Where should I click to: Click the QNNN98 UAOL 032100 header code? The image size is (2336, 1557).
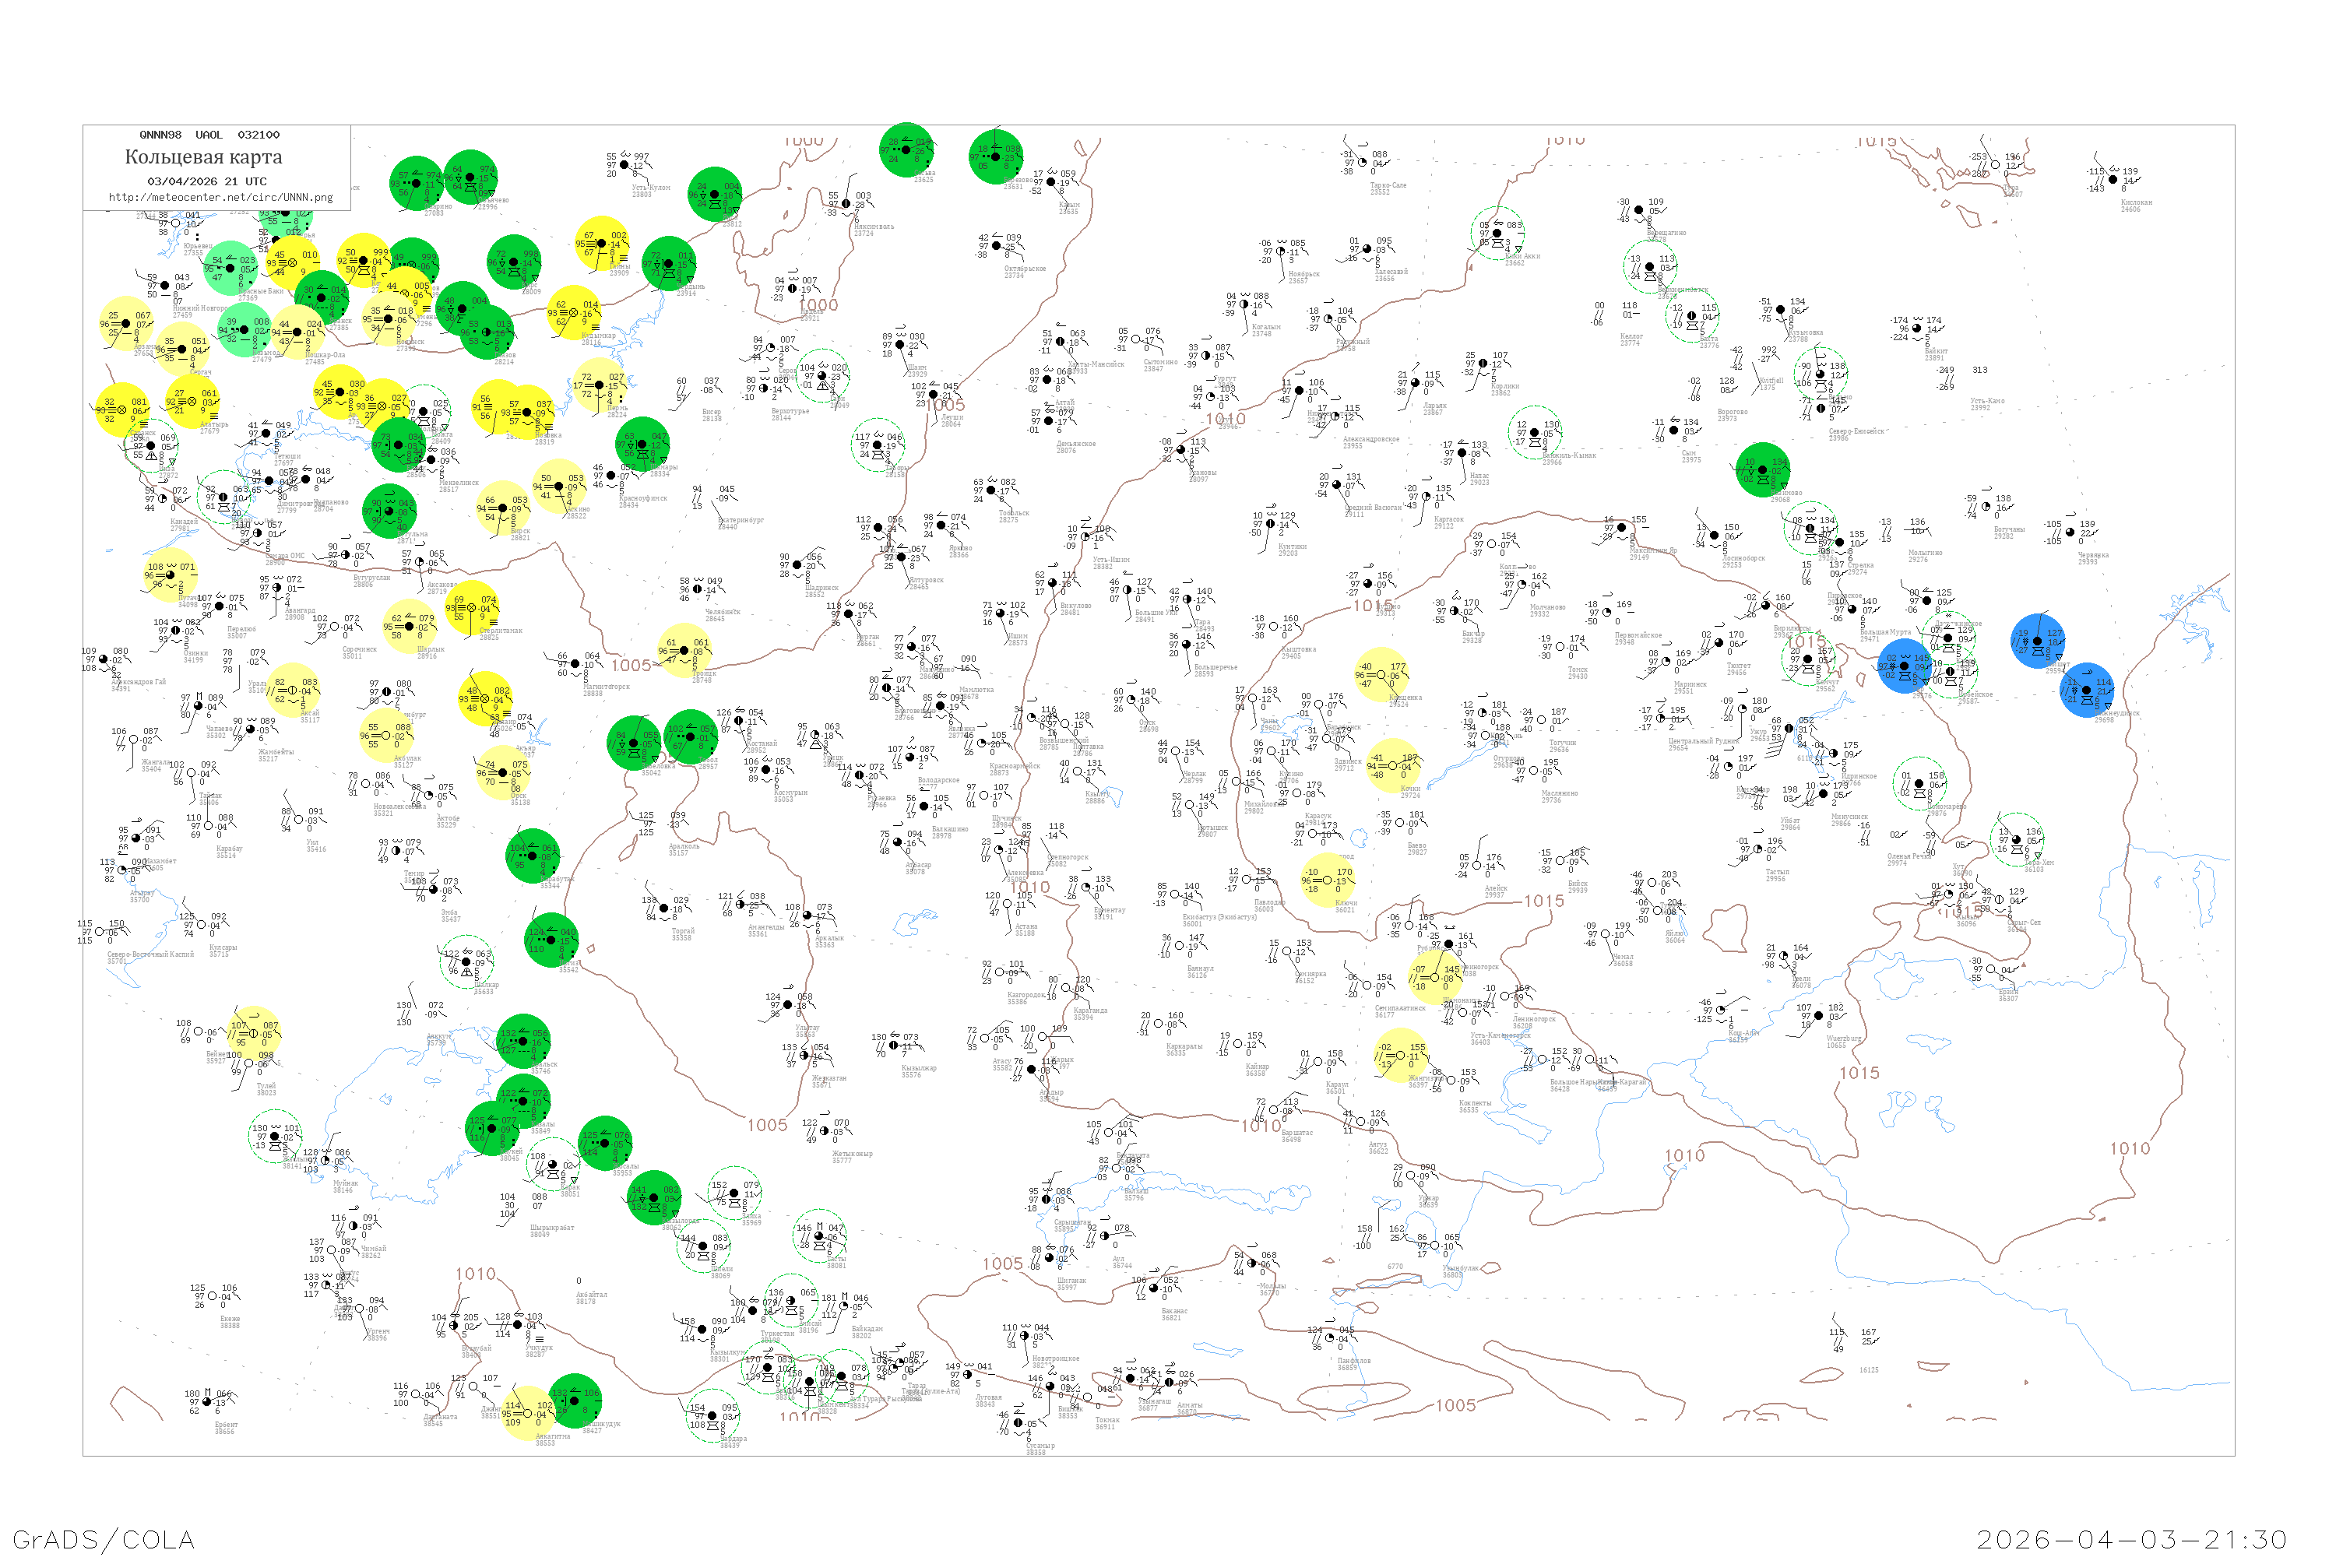(209, 135)
